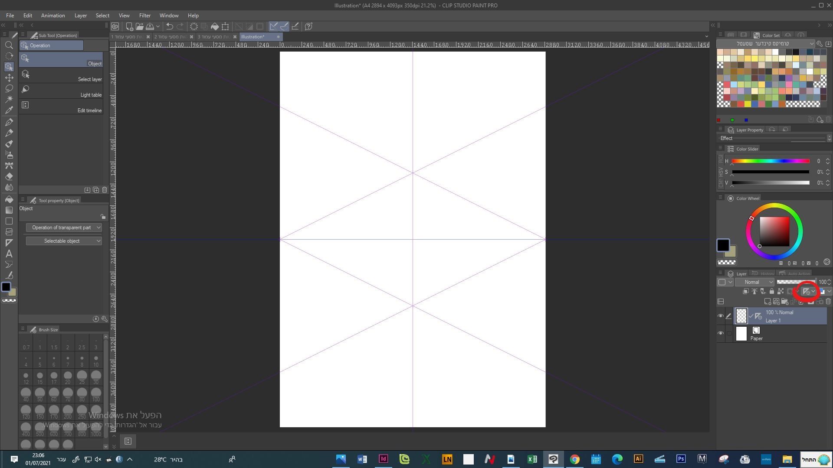The height and width of the screenshot is (468, 833).
Task: Delete layer with trash icon
Action: (828, 301)
